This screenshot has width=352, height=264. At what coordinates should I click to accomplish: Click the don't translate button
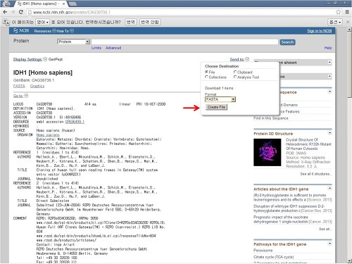[150, 22]
